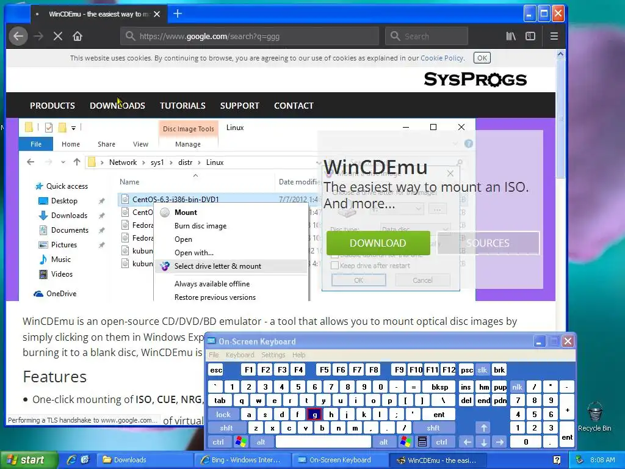The image size is (625, 469).
Task: Open the DOWNLOADS menu
Action: pos(117,106)
